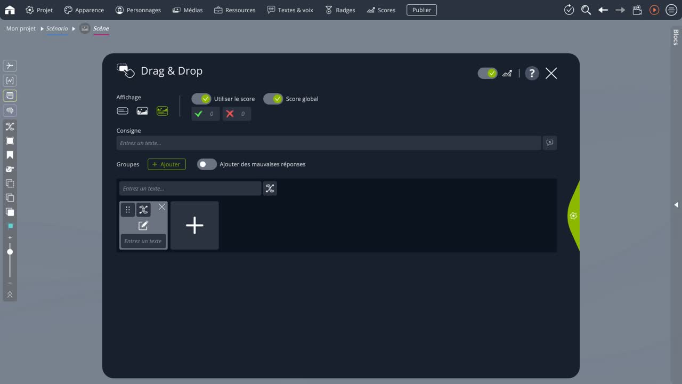Click Mon projet breadcrumb
Screen dimensions: 682x384
point(21,28)
